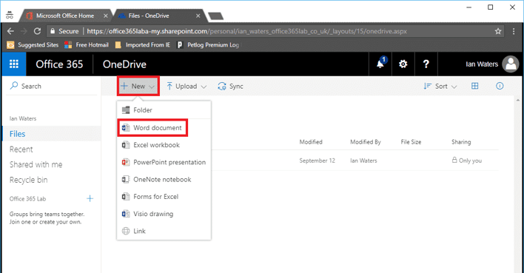The width and height of the screenshot is (524, 273).
Task: Click the OneNote notebook icon
Action: point(126,180)
